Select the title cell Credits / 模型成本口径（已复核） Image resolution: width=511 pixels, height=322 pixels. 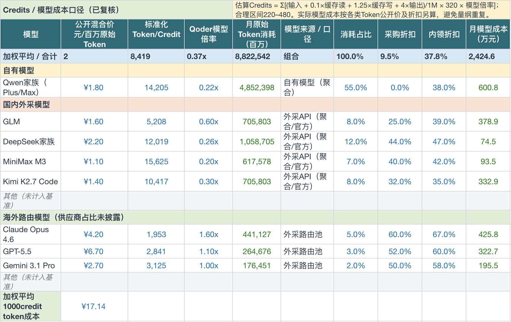pos(116,10)
